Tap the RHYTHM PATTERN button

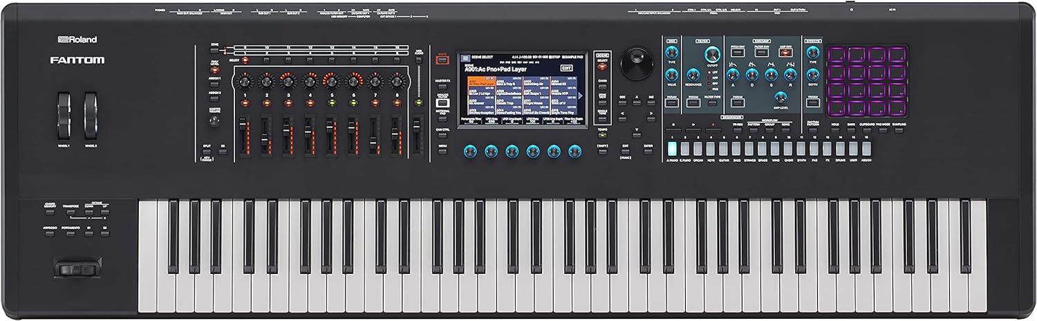pyautogui.click(x=813, y=130)
